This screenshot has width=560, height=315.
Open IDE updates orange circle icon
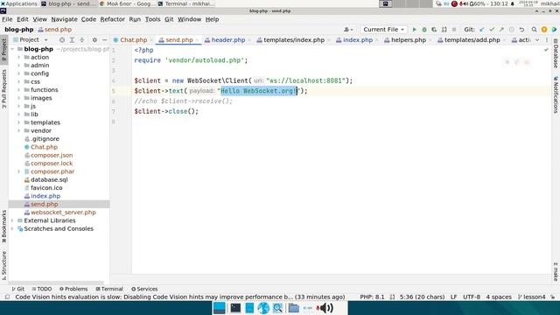544,30
